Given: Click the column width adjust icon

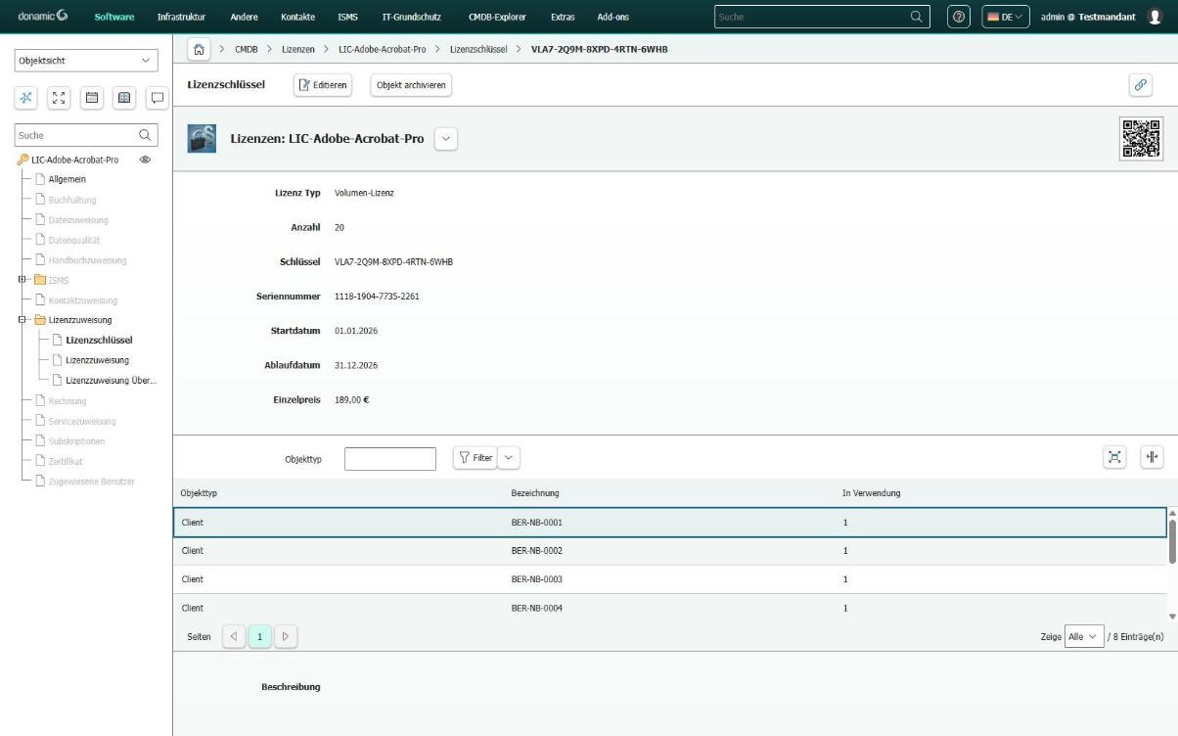Looking at the screenshot, I should tap(1152, 457).
